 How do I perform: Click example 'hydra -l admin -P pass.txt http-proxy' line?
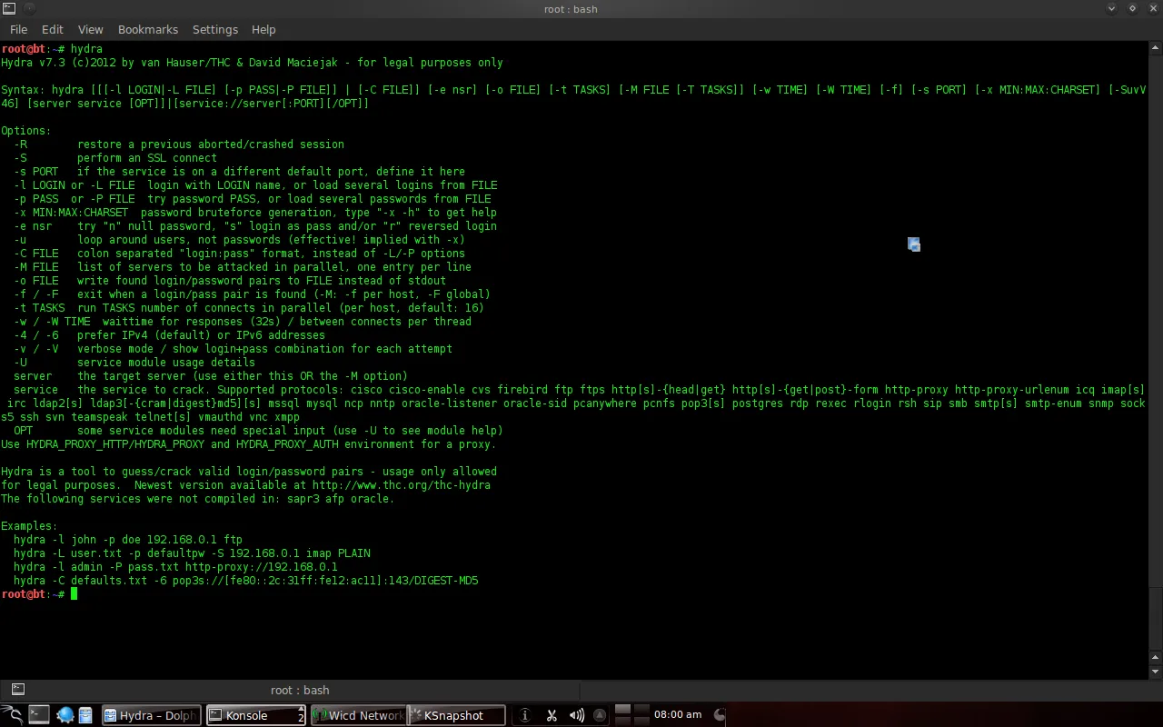coord(175,567)
